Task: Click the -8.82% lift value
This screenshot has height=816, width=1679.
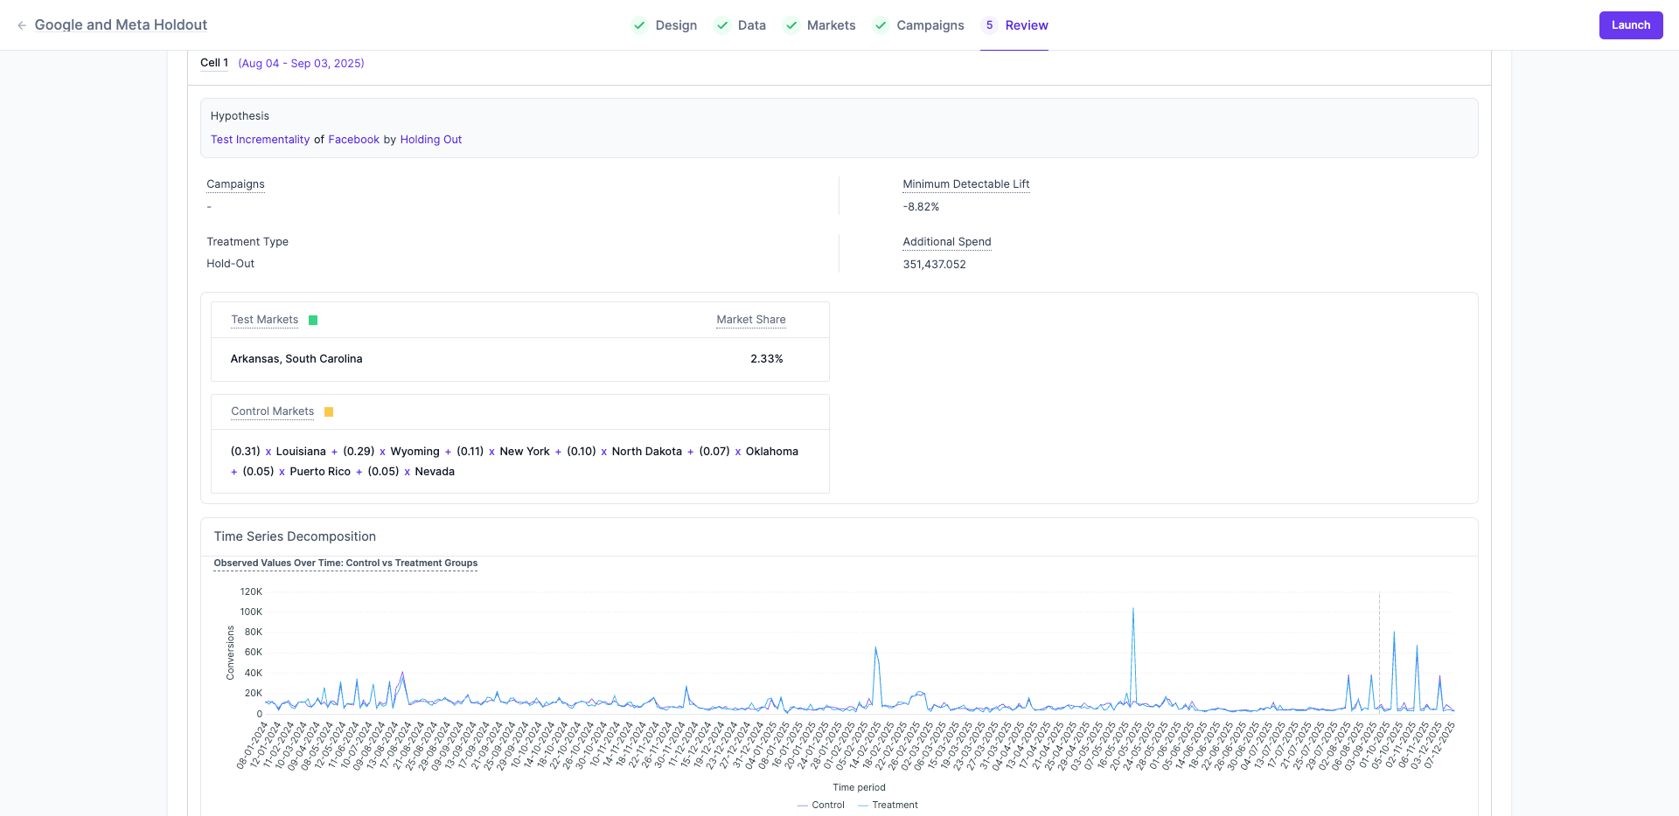Action: (921, 207)
